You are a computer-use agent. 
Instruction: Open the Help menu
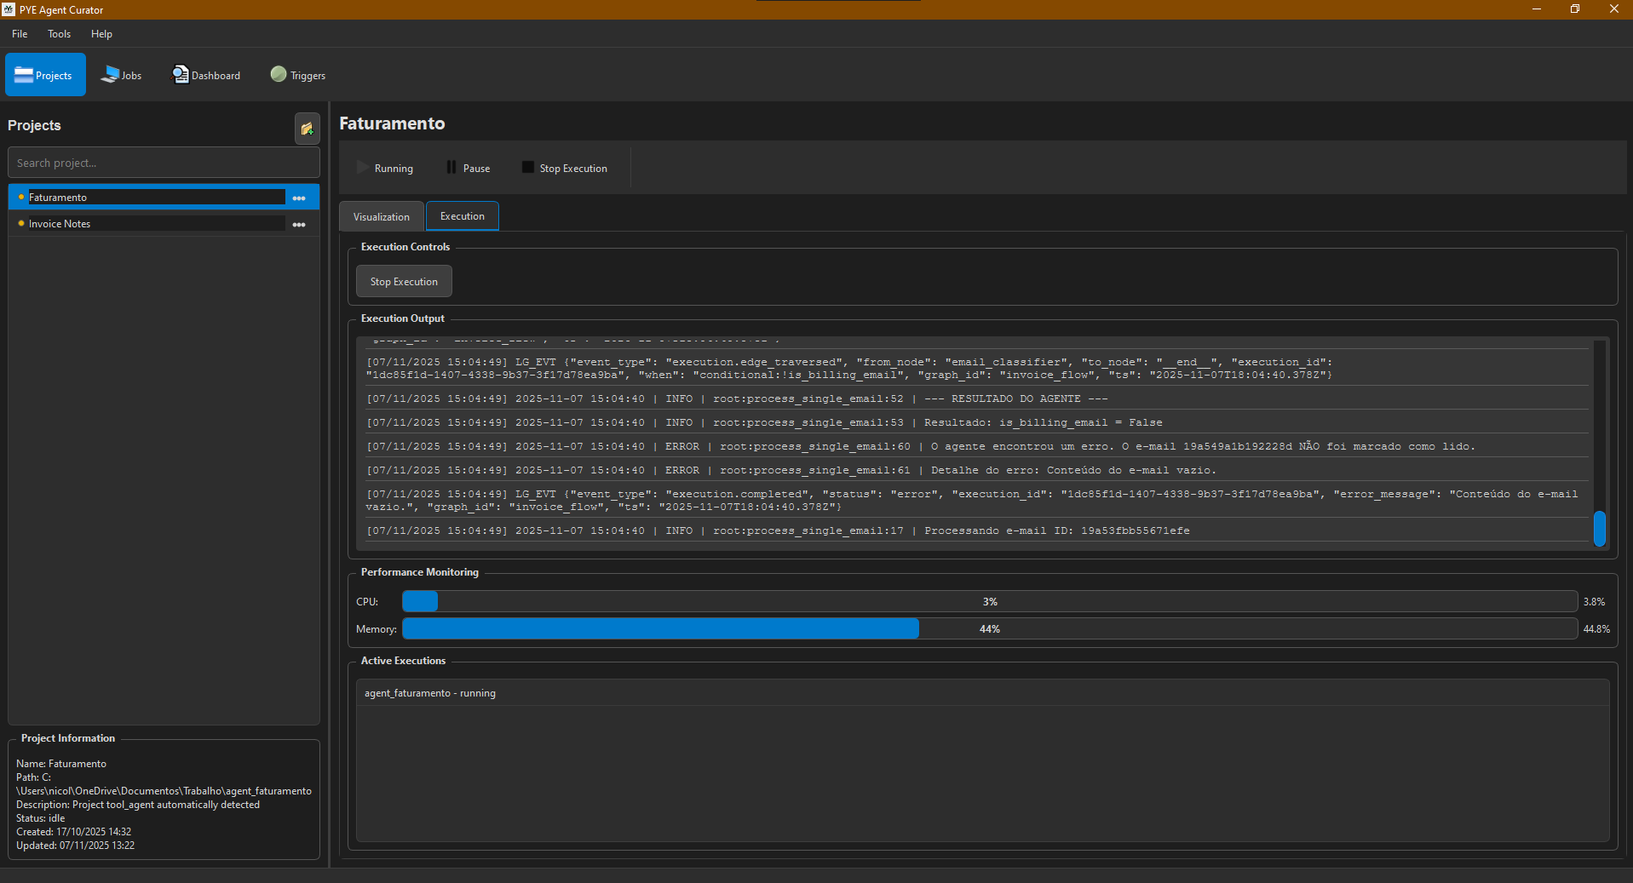tap(101, 34)
